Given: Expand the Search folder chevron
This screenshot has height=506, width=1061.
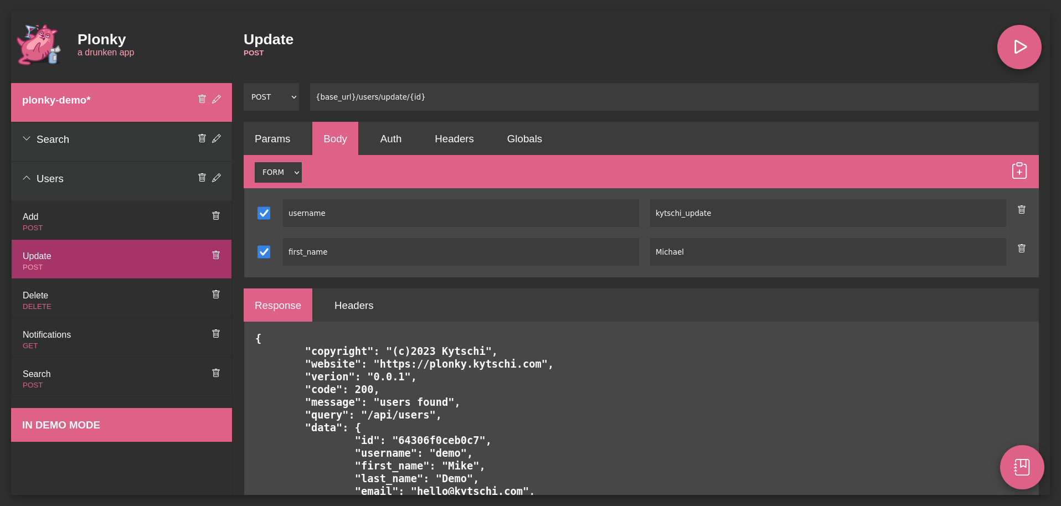Looking at the screenshot, I should pyautogui.click(x=27, y=138).
